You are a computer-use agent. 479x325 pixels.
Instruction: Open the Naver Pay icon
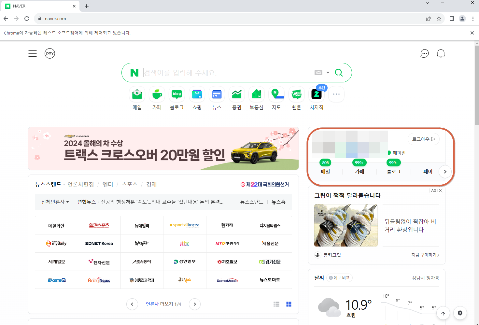click(x=50, y=53)
